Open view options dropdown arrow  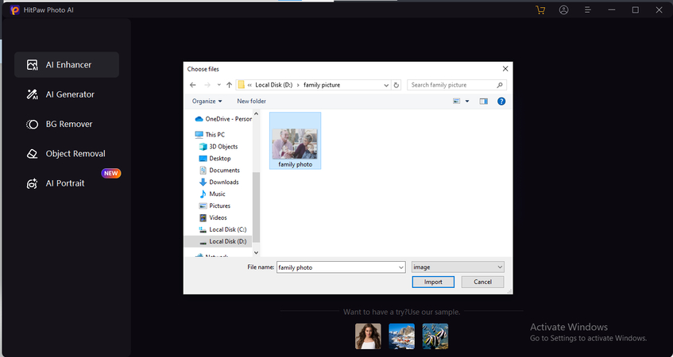pyautogui.click(x=467, y=101)
